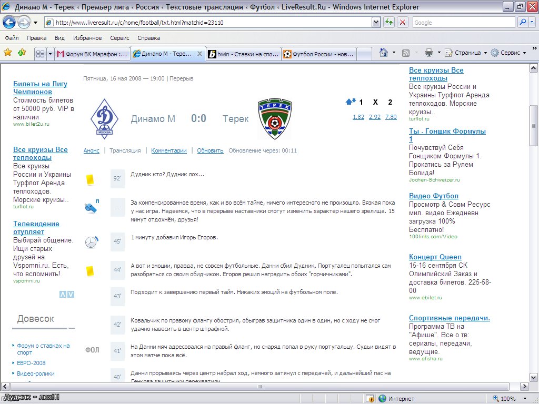Screen dimensions: 539x404
Task: Open Форум о ставках на спорт link
Action: pos(43,349)
